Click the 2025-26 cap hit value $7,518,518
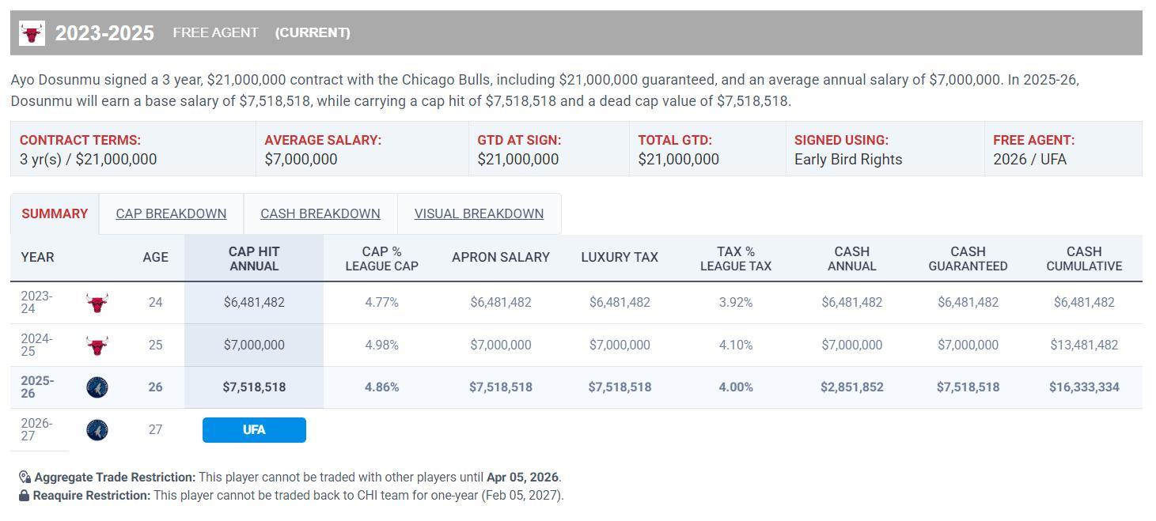The width and height of the screenshot is (1156, 521). point(254,387)
